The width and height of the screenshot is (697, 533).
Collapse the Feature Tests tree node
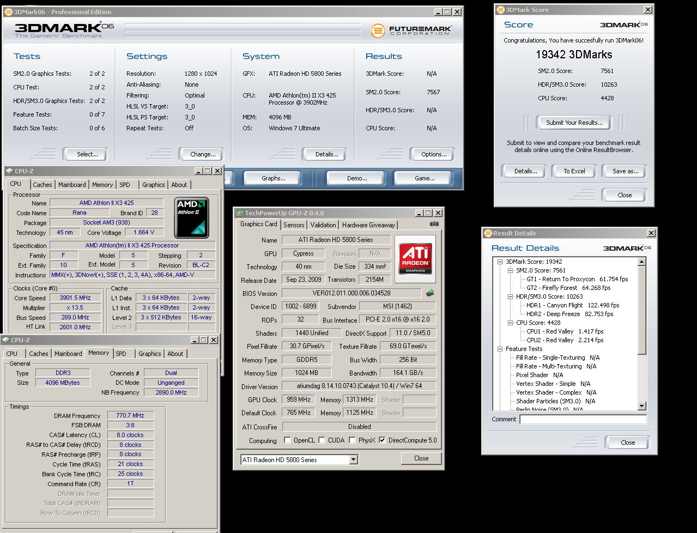coord(500,349)
